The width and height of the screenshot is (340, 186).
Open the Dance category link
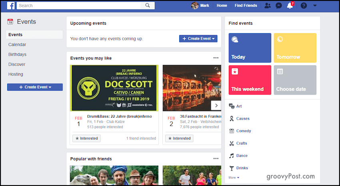pos(242,156)
